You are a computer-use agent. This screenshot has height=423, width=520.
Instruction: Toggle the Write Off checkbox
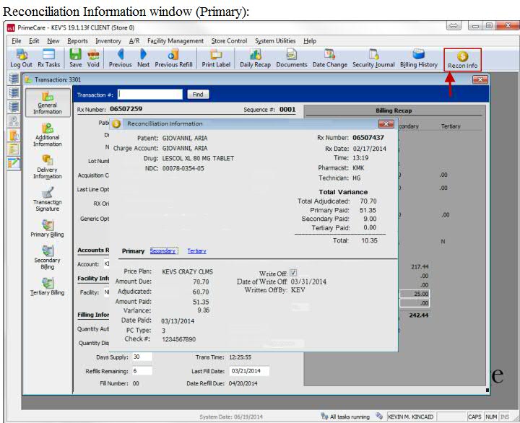[x=293, y=273]
